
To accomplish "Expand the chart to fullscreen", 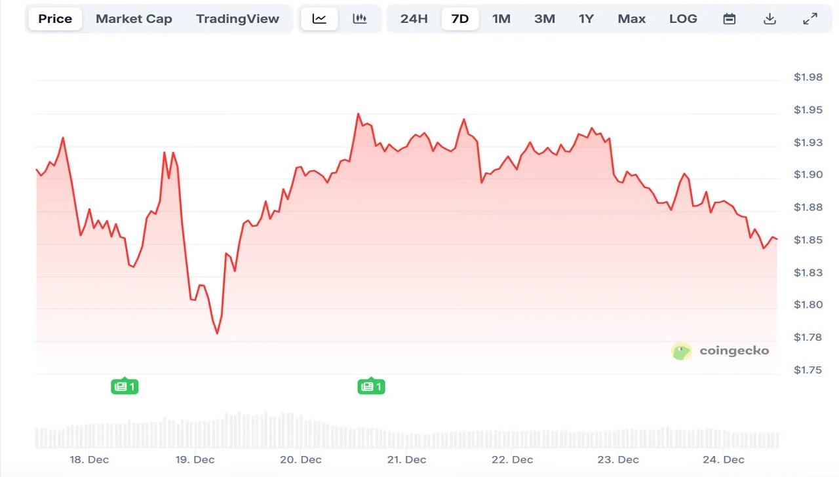I will tap(810, 18).
